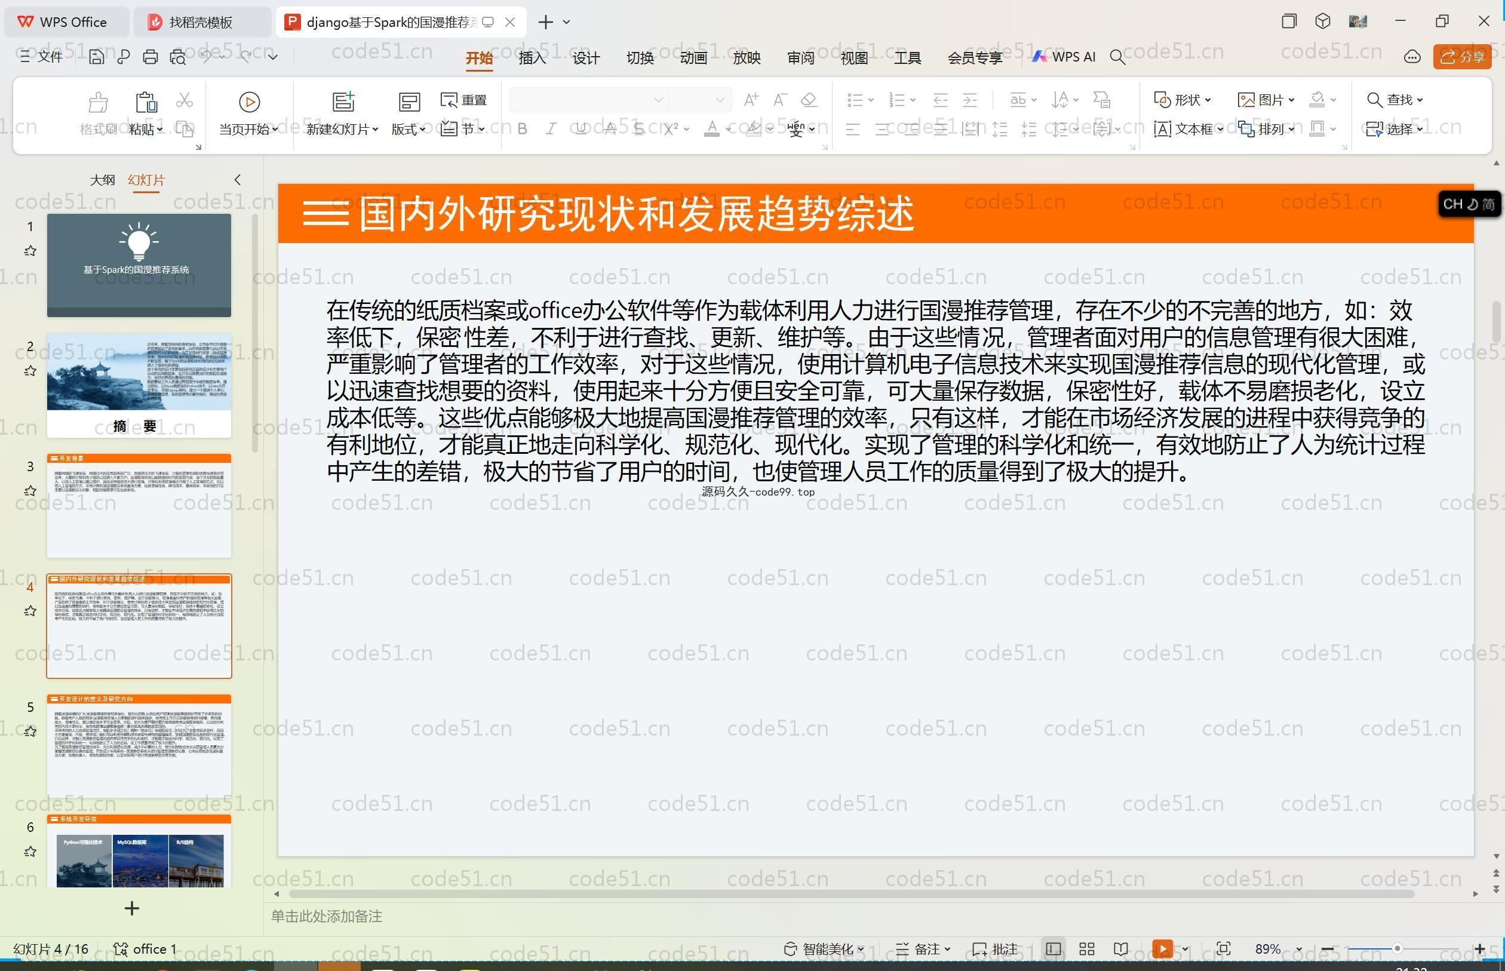Click the font color A swatch
The image size is (1505, 971).
(712, 129)
